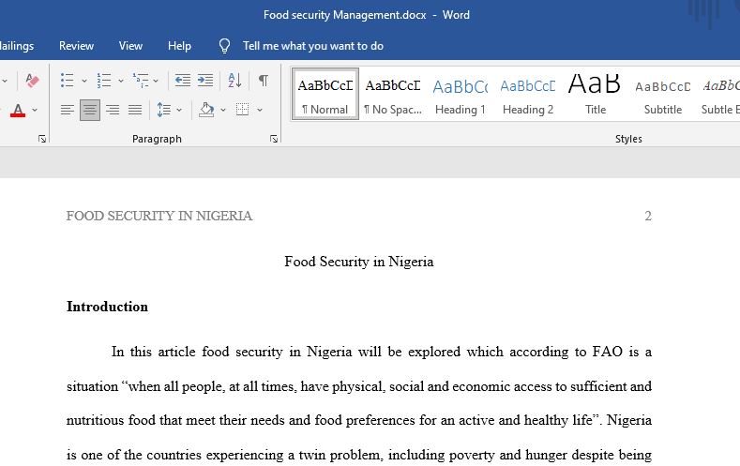Apply the Normal style
This screenshot has height=466, width=740.
pyautogui.click(x=325, y=94)
